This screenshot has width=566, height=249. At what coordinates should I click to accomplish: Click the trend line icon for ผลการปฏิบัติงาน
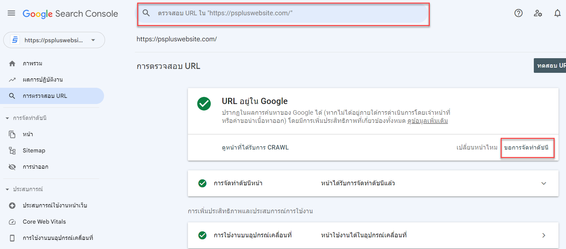pos(12,80)
